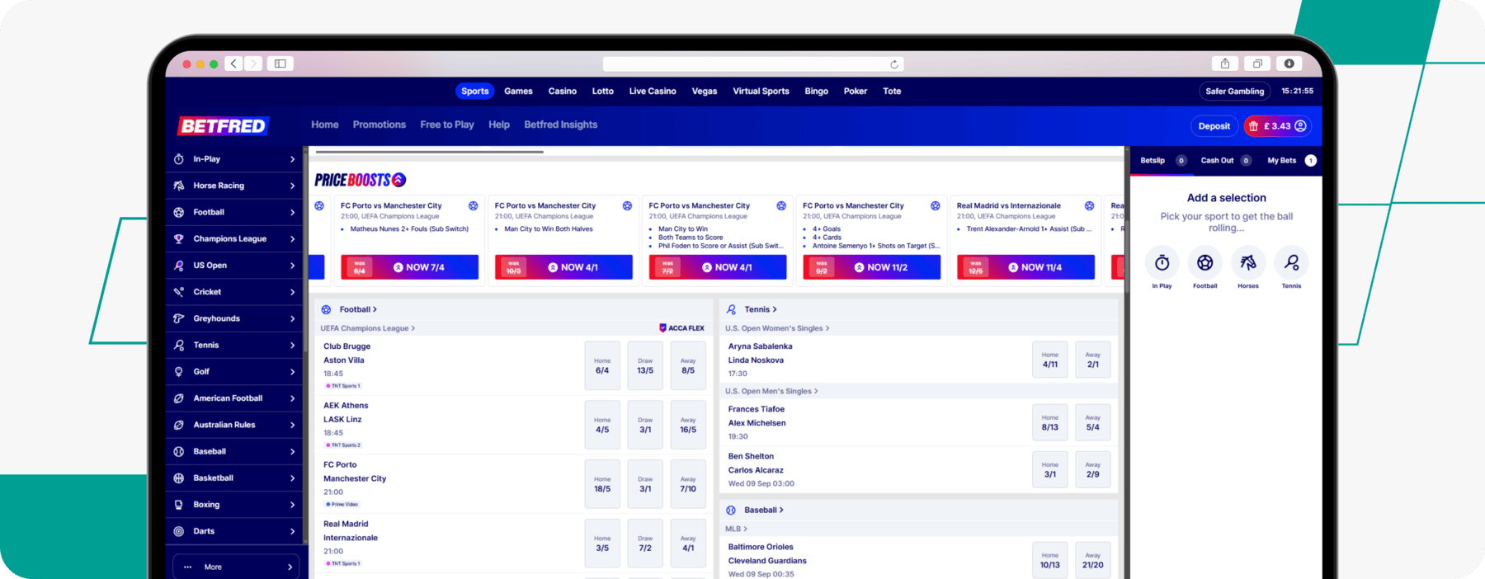Open the Football section header link

358,309
